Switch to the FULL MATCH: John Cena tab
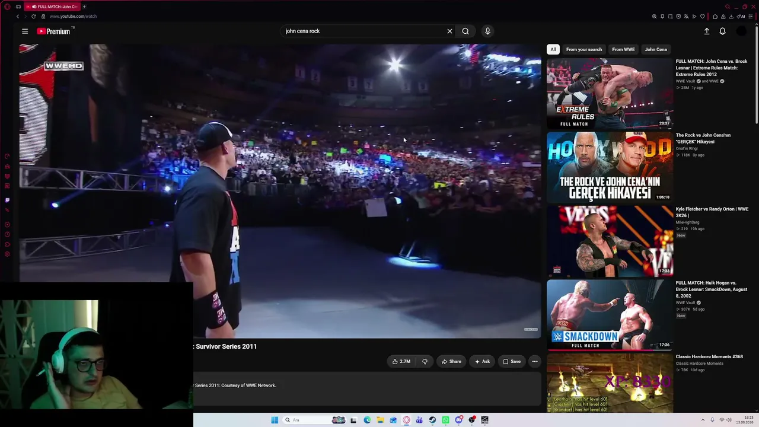Viewport: 759px width, 427px height. pyautogui.click(x=52, y=7)
